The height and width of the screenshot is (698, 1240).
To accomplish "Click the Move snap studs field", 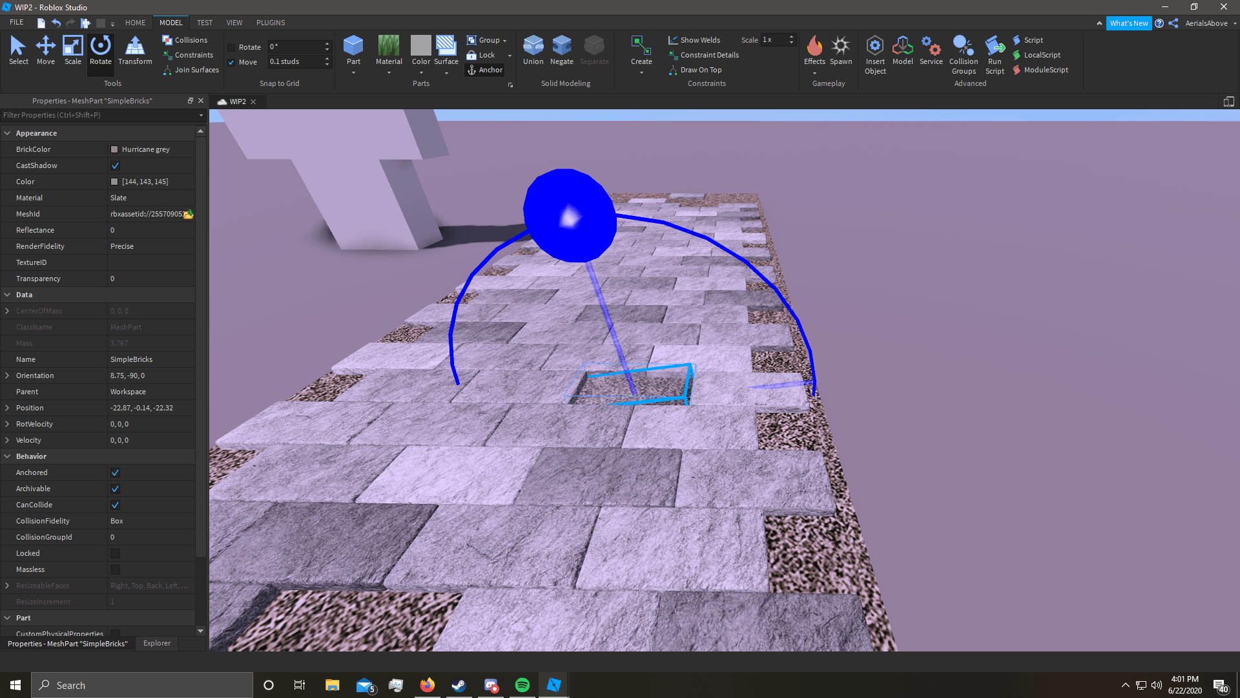I will pyautogui.click(x=294, y=61).
